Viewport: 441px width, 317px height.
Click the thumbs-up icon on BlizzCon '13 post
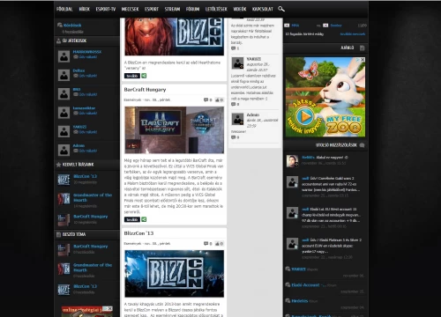[x=218, y=244]
